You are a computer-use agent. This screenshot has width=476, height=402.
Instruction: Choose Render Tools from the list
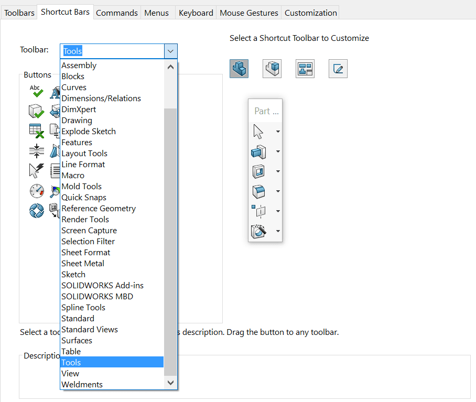(x=112, y=220)
